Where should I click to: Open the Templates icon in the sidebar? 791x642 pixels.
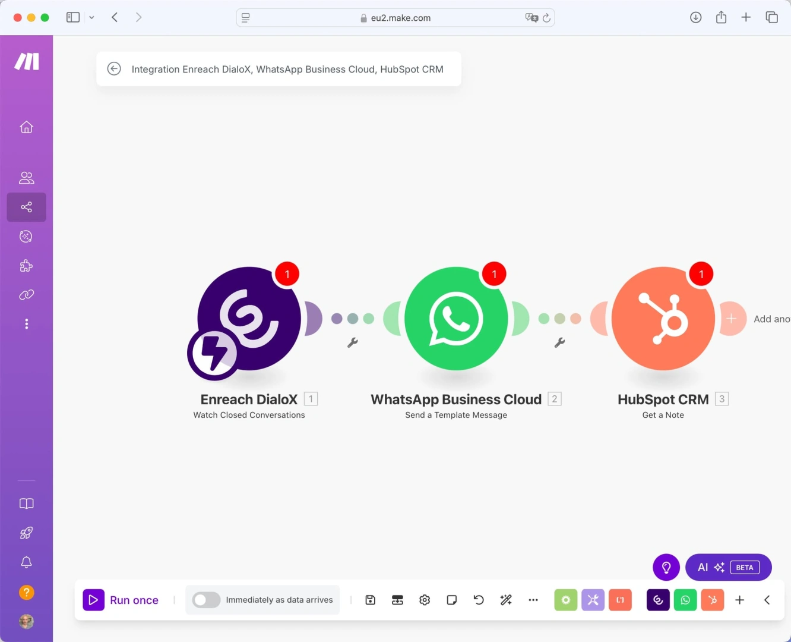[26, 236]
